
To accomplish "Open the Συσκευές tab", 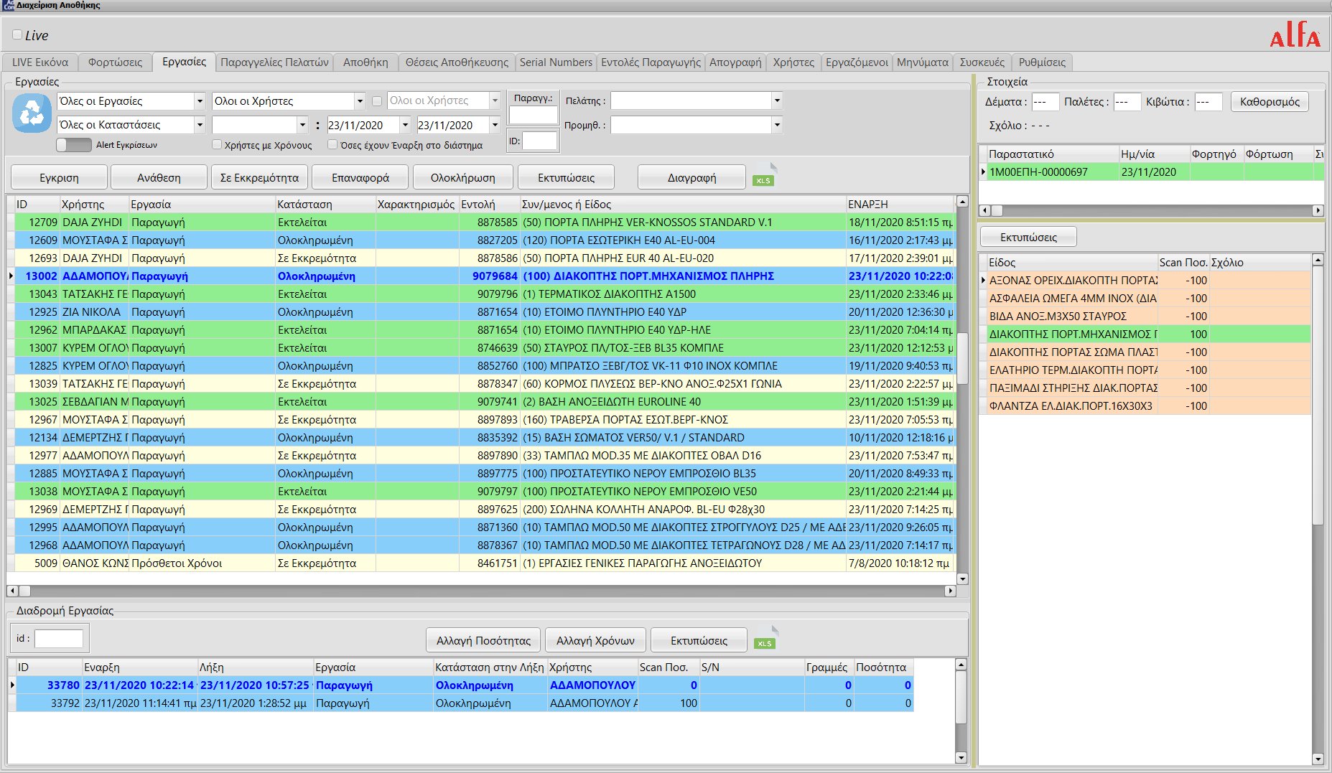I will point(982,62).
